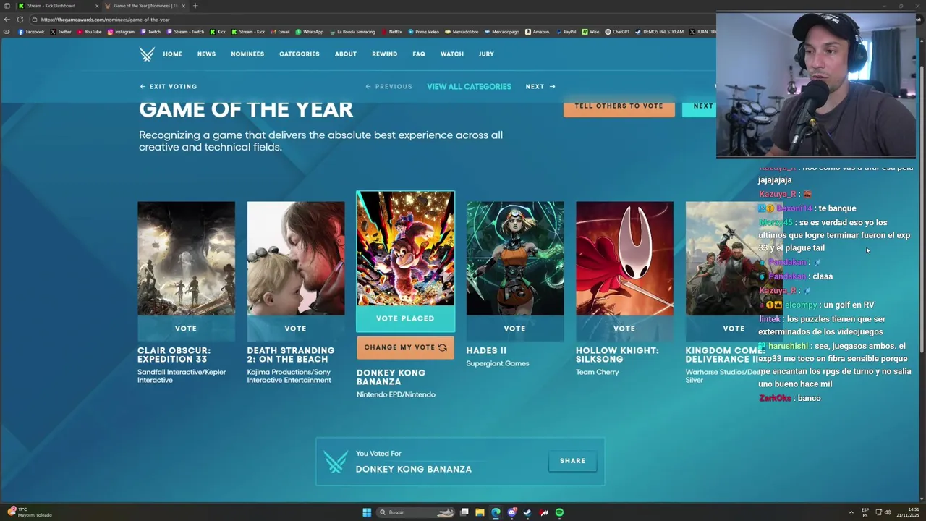Open the ABOUT nav item

(x=346, y=54)
